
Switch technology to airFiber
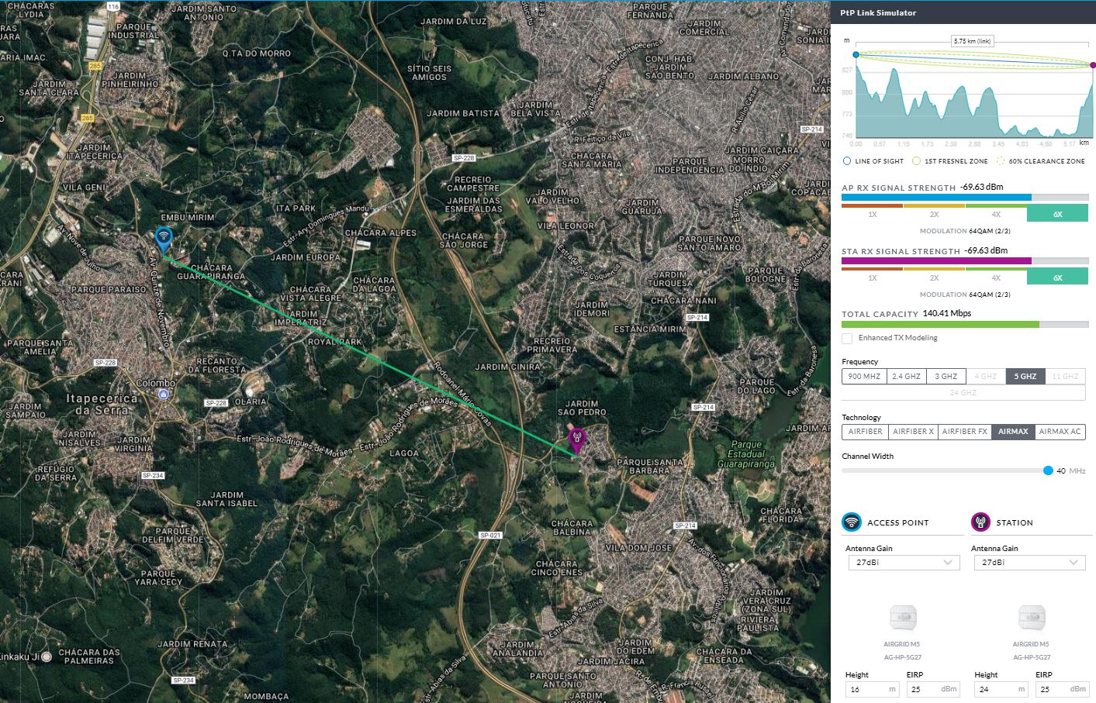pyautogui.click(x=865, y=432)
